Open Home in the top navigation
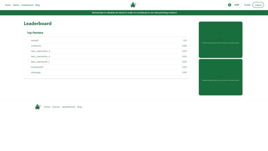268x151 pixels. pos(8,5)
